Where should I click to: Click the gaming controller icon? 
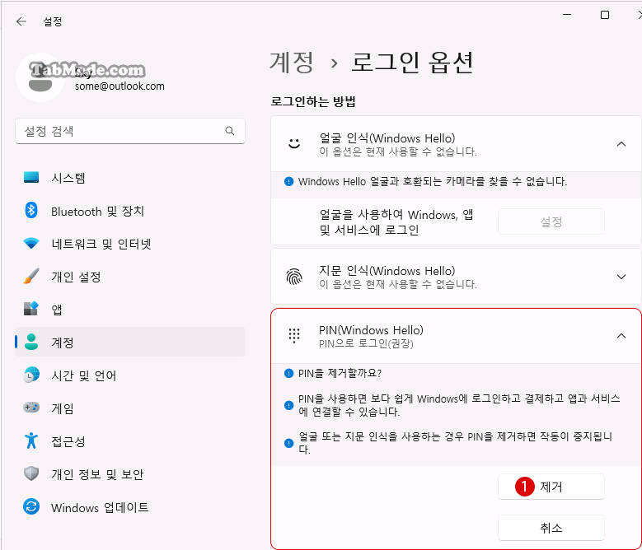31,408
